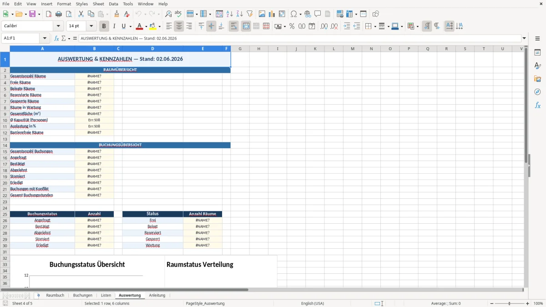This screenshot has height=307, width=546.
Task: Open the sidebar Navigator
Action: coord(537,92)
